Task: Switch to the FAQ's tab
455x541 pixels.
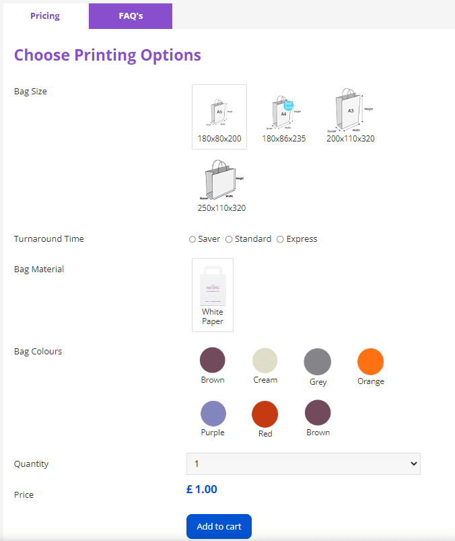Action: [x=131, y=16]
